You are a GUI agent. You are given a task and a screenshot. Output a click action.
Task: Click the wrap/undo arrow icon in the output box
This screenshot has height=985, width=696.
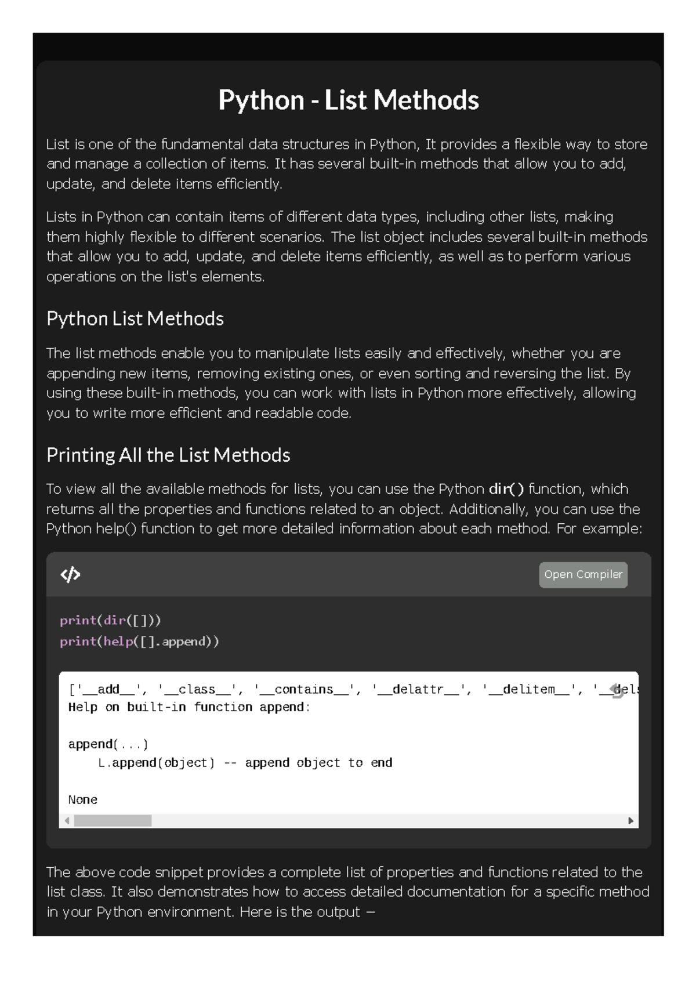(617, 690)
